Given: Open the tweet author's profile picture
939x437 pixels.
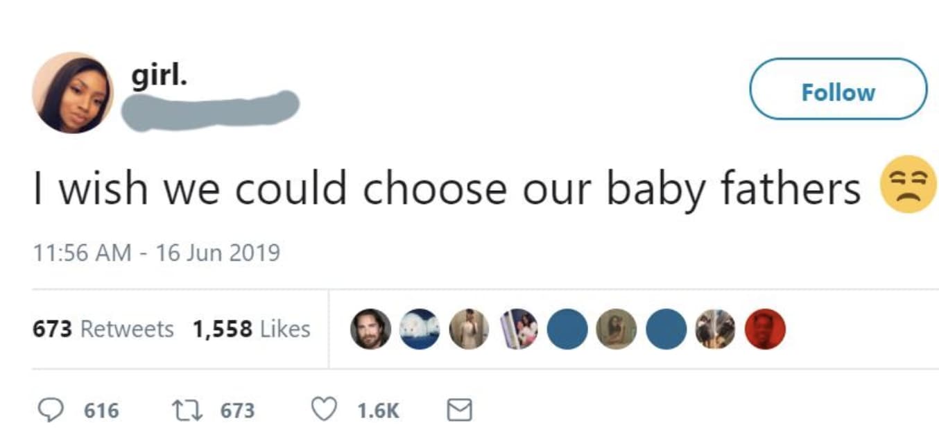Looking at the screenshot, I should pyautogui.click(x=73, y=92).
